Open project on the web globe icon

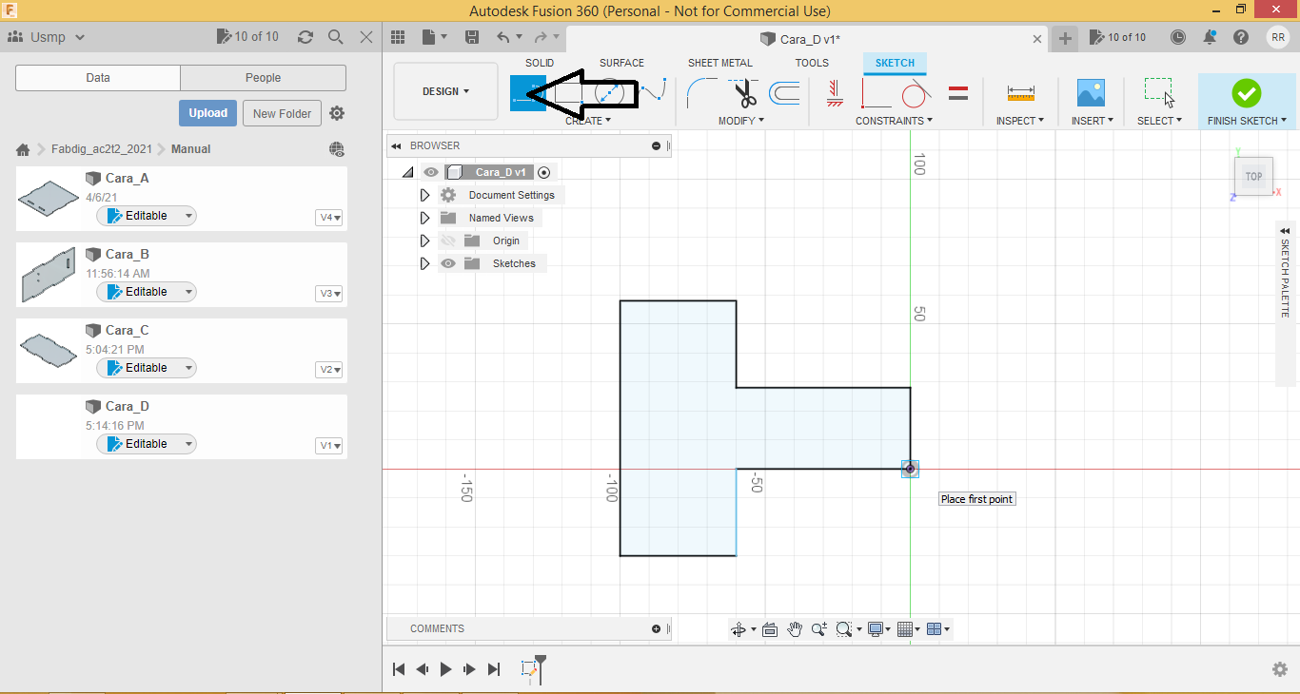click(337, 149)
